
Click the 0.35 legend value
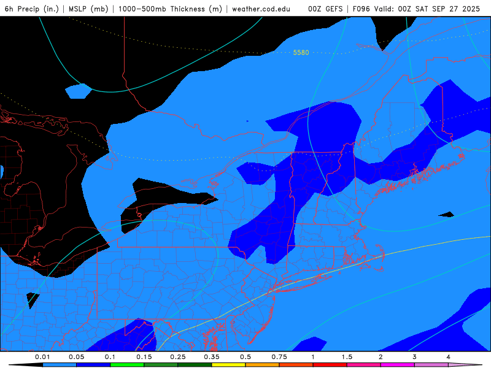click(x=212, y=357)
